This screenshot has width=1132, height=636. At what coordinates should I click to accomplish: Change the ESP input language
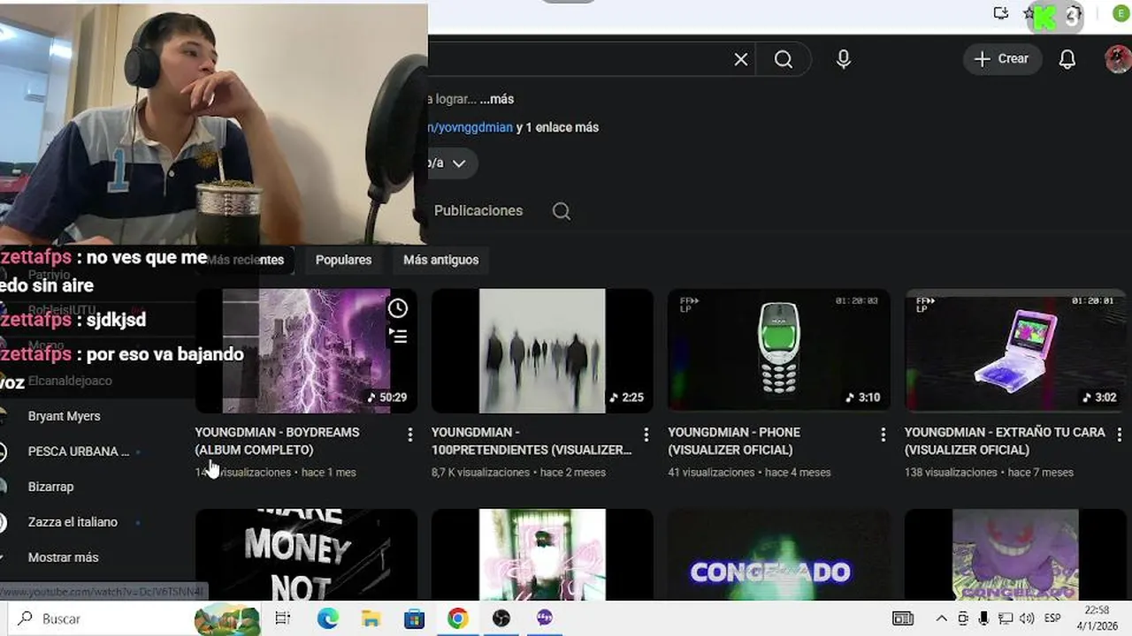click(1052, 618)
